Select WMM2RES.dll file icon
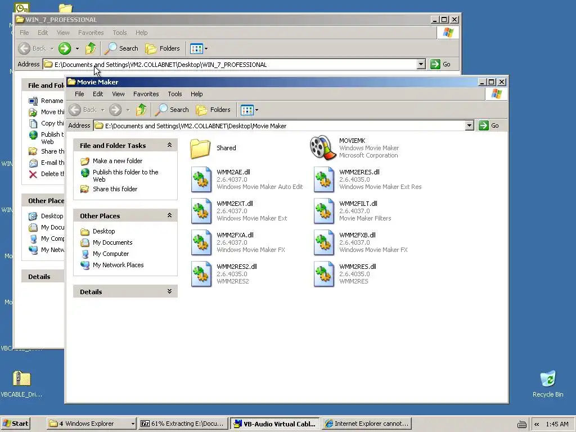 click(x=324, y=274)
